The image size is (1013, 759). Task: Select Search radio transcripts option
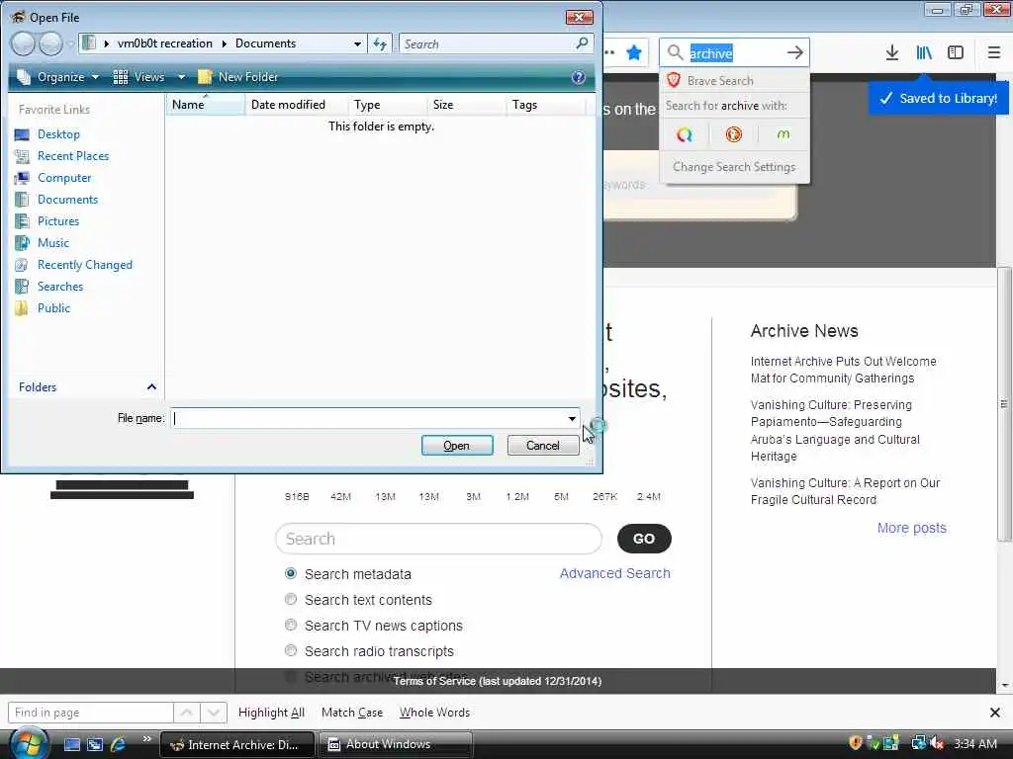291,650
